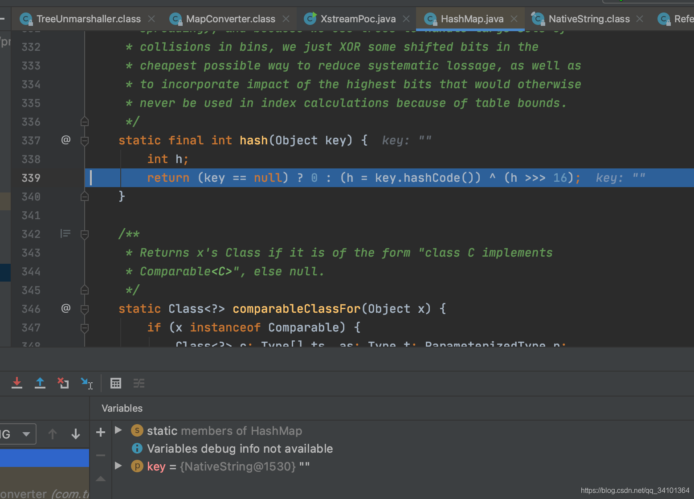694x499 pixels.
Task: Close the NativeString.class tab
Action: (640, 19)
